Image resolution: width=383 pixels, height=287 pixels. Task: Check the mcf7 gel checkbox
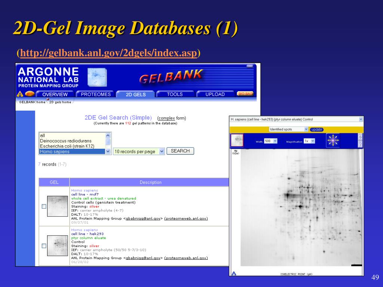click(x=44, y=206)
